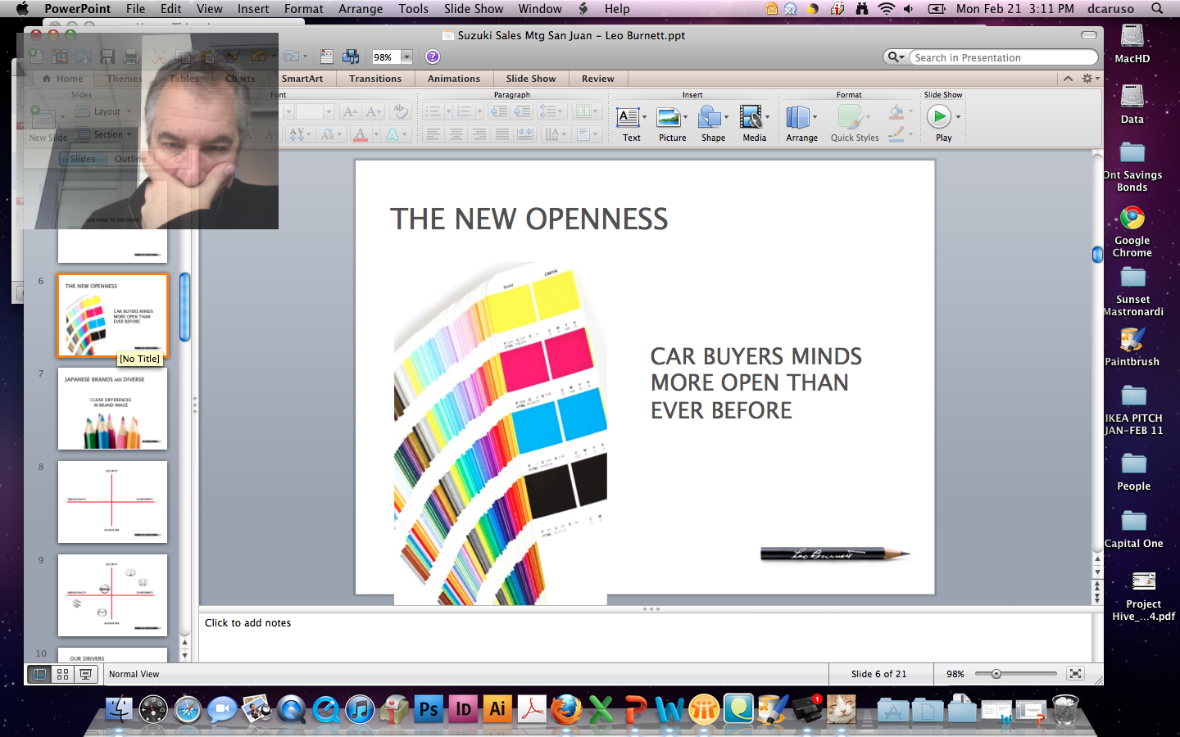Play the slide show from the ribbon
The height and width of the screenshot is (737, 1180).
coord(939,117)
